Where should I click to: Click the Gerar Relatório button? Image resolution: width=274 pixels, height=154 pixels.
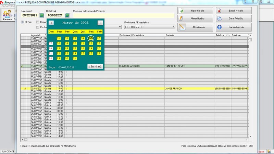[x=234, y=18]
